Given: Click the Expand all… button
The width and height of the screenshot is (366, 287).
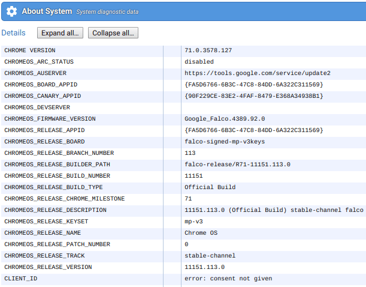Looking at the screenshot, I should [61, 33].
